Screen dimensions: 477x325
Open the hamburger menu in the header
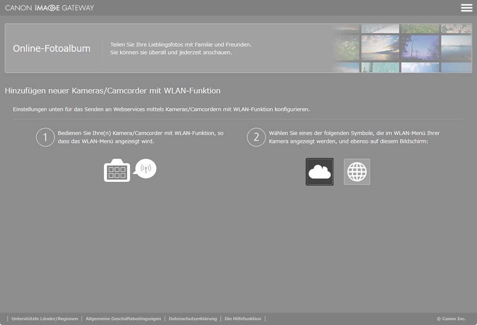pyautogui.click(x=466, y=8)
